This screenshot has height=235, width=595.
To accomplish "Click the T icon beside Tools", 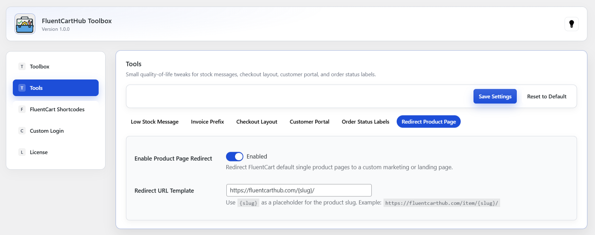I will (22, 88).
